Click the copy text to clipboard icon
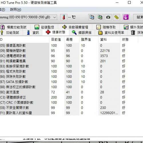Screen dimensions: 143x143 point(92,17)
